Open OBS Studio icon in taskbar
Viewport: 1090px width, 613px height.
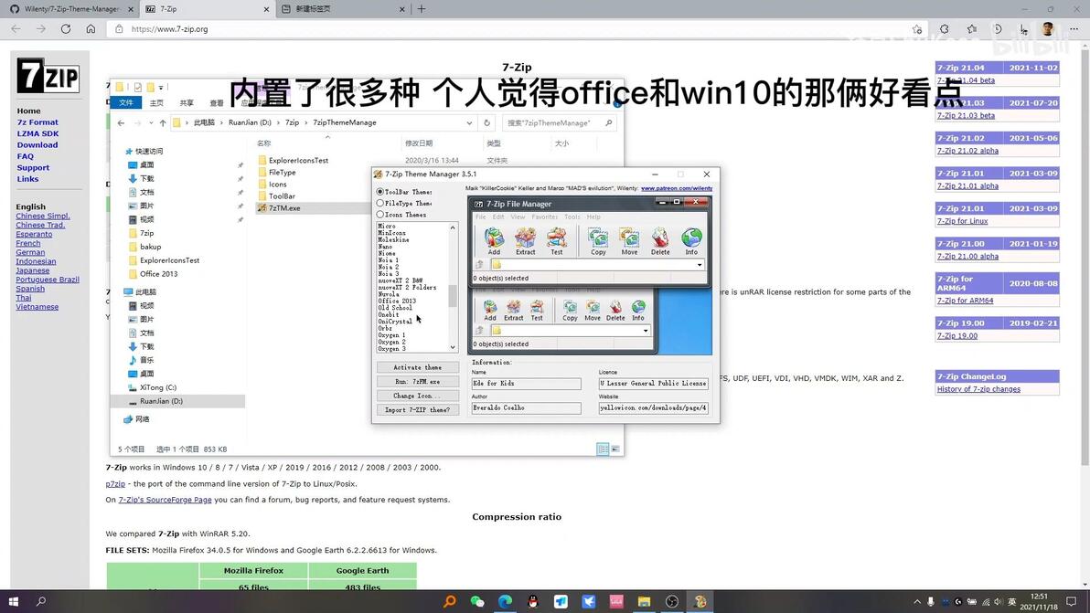pyautogui.click(x=671, y=601)
